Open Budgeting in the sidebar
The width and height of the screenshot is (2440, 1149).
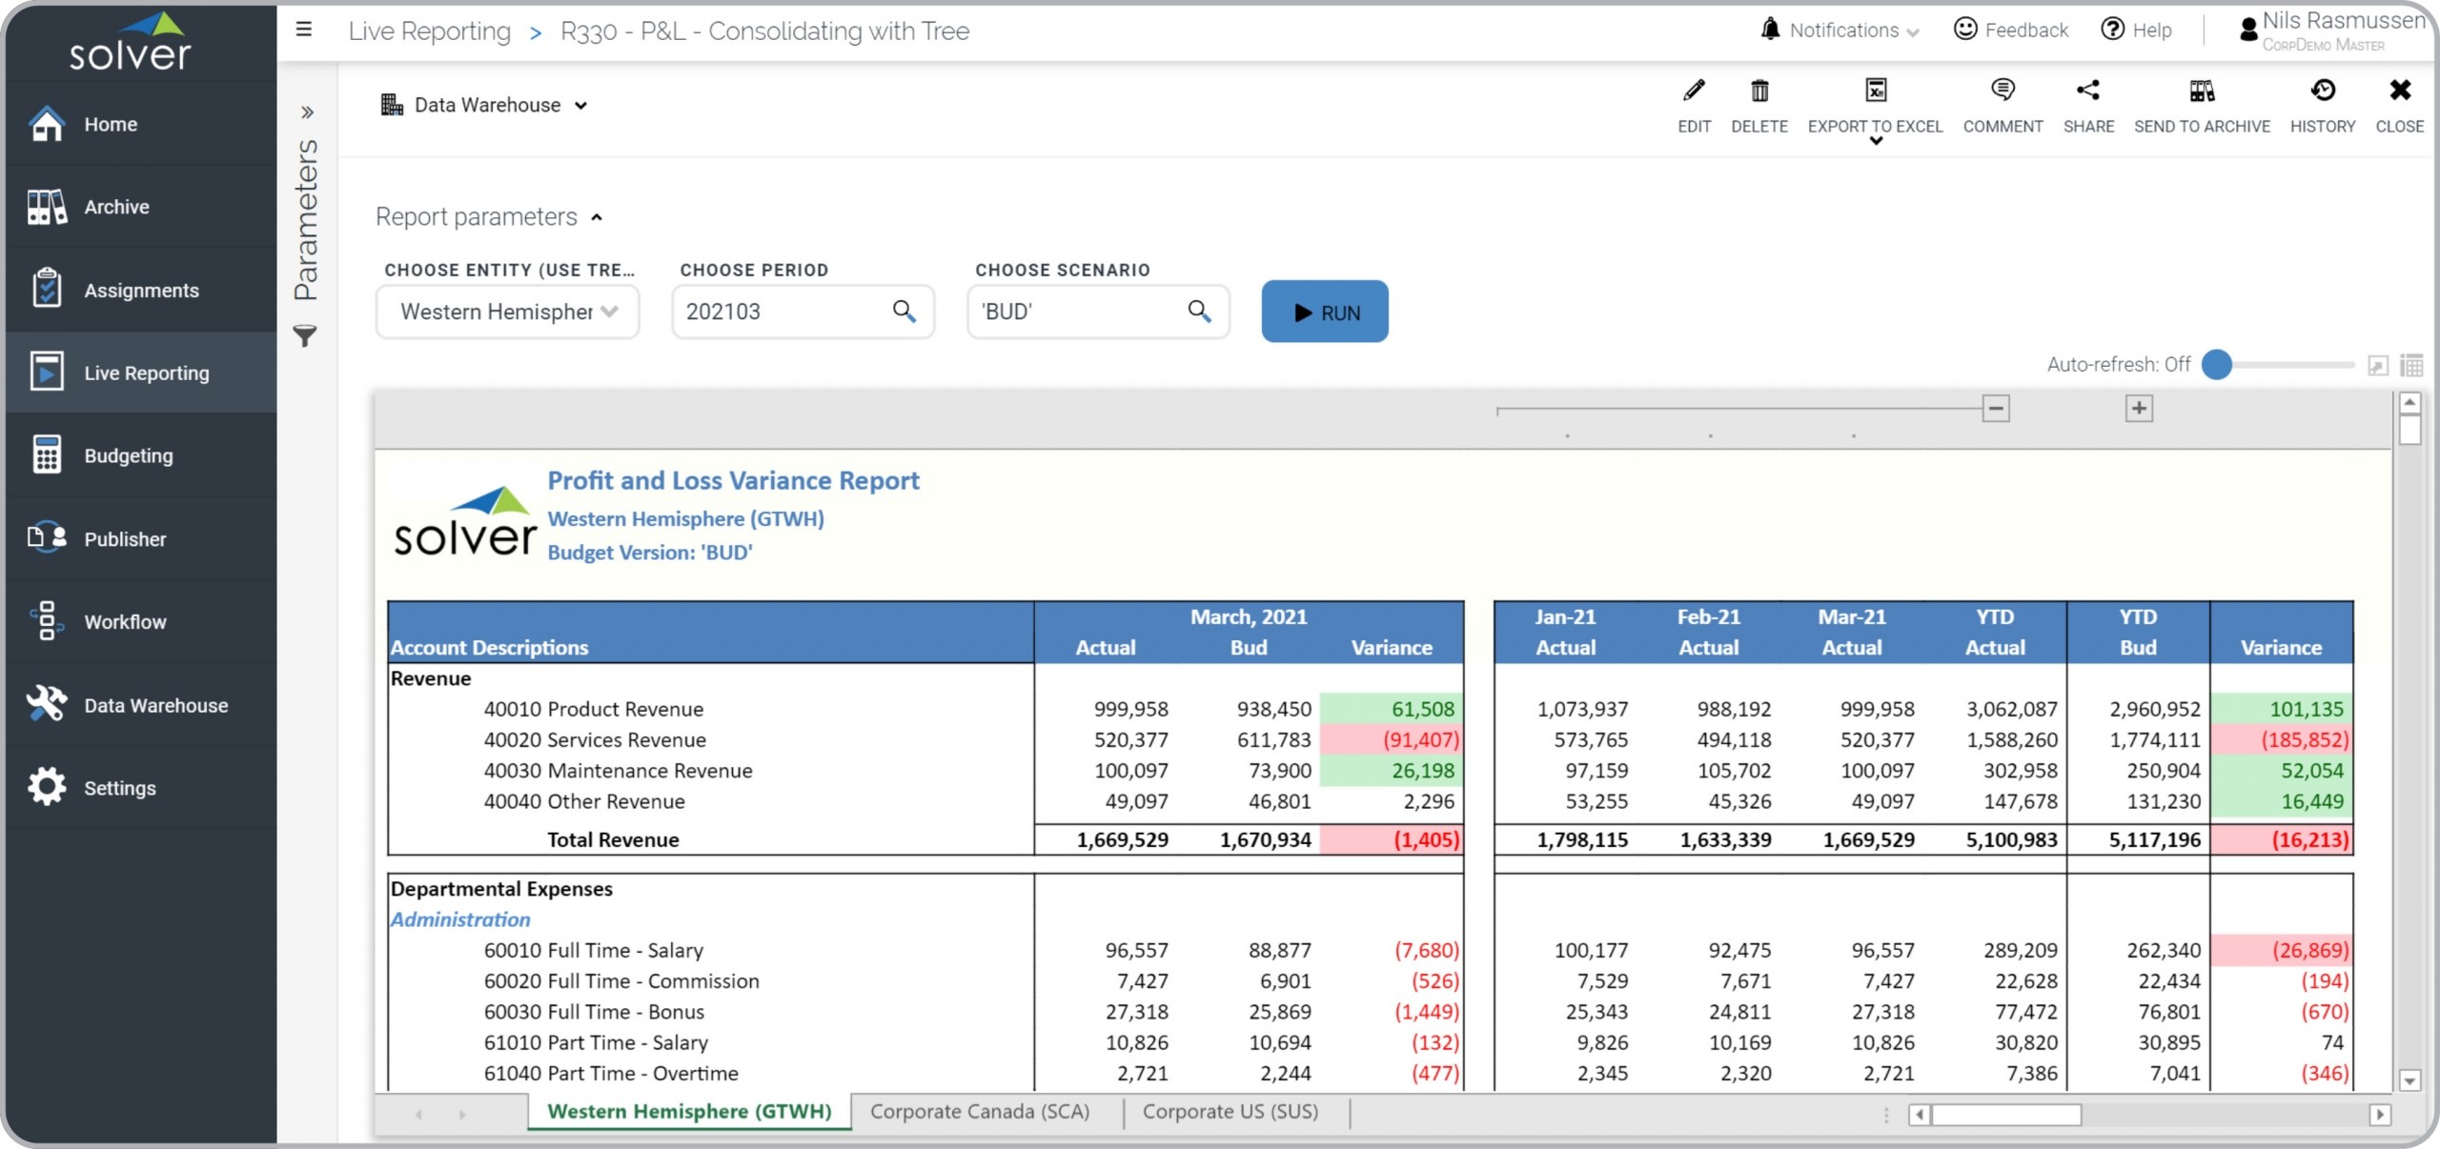(x=129, y=455)
